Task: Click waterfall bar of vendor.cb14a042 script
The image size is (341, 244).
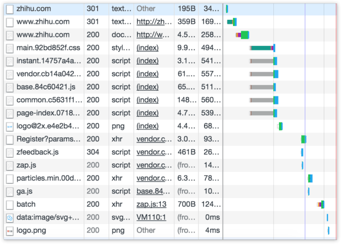Action: coord(264,74)
